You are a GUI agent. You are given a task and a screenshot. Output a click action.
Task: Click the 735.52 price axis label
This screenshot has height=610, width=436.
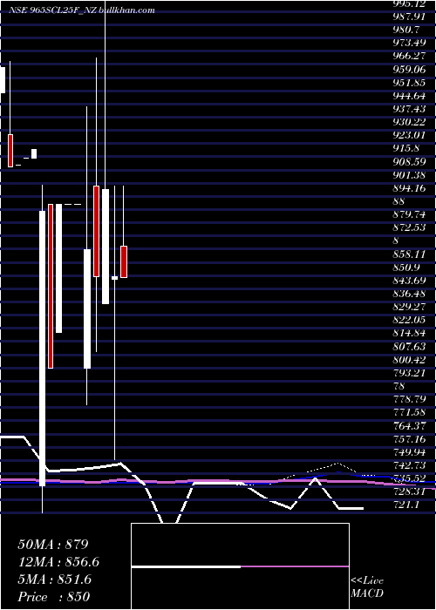click(410, 478)
